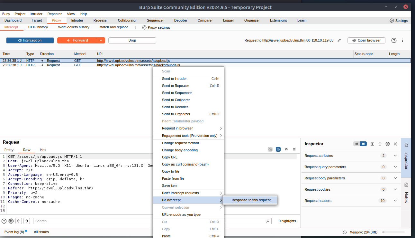Click the Drop button
Screen dimensions: 415x238
[132, 40]
